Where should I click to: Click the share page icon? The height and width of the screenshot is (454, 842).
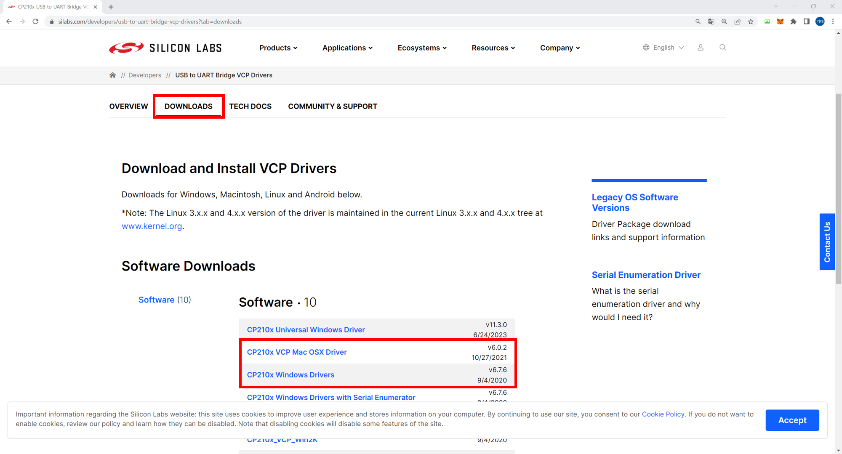pos(738,21)
